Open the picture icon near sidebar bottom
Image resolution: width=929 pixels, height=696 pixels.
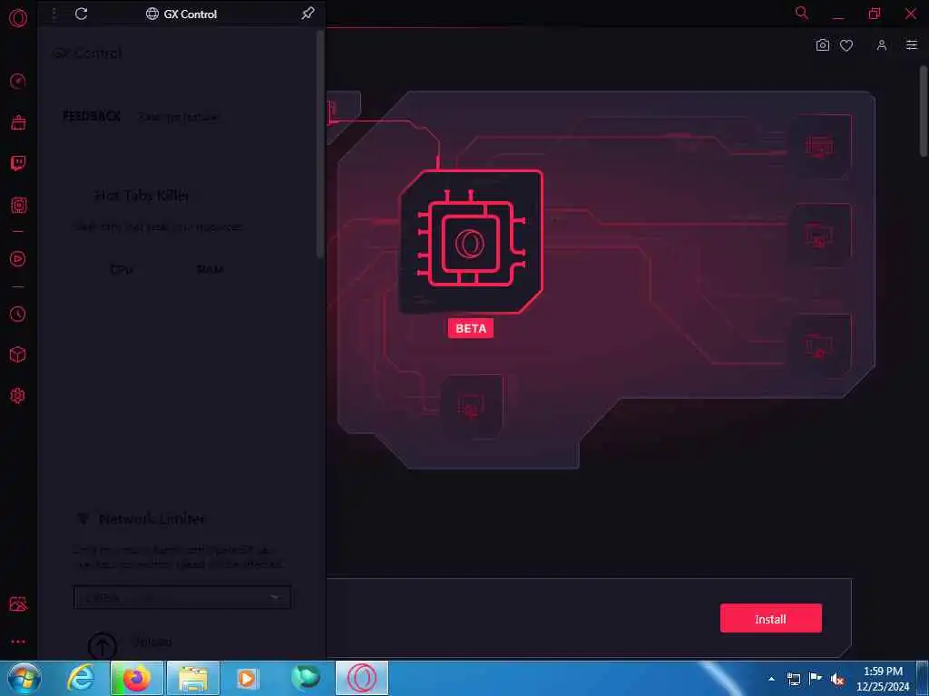pyautogui.click(x=18, y=604)
